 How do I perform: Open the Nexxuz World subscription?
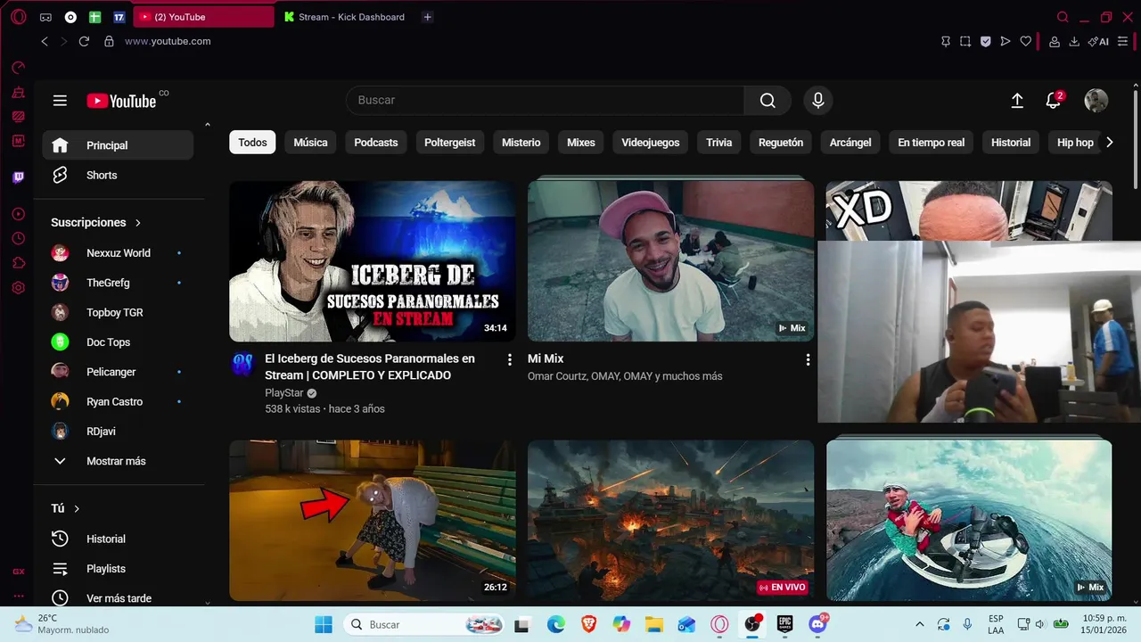pos(118,253)
